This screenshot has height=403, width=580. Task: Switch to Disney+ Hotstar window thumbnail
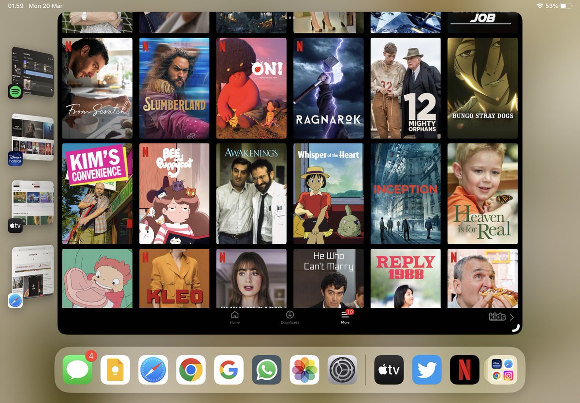pos(33,137)
